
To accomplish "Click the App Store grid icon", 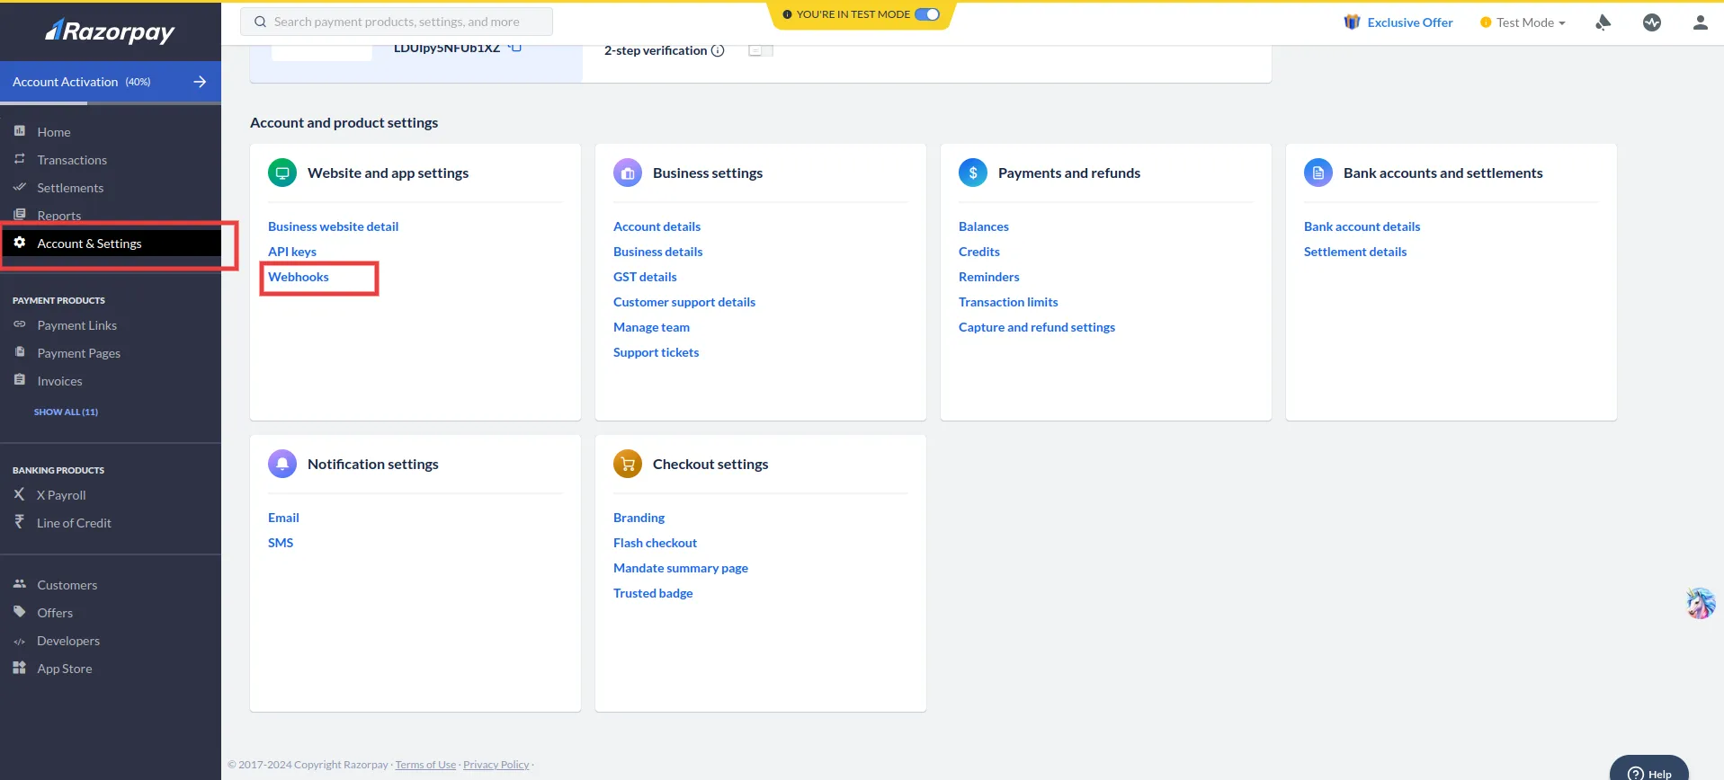I will (20, 668).
